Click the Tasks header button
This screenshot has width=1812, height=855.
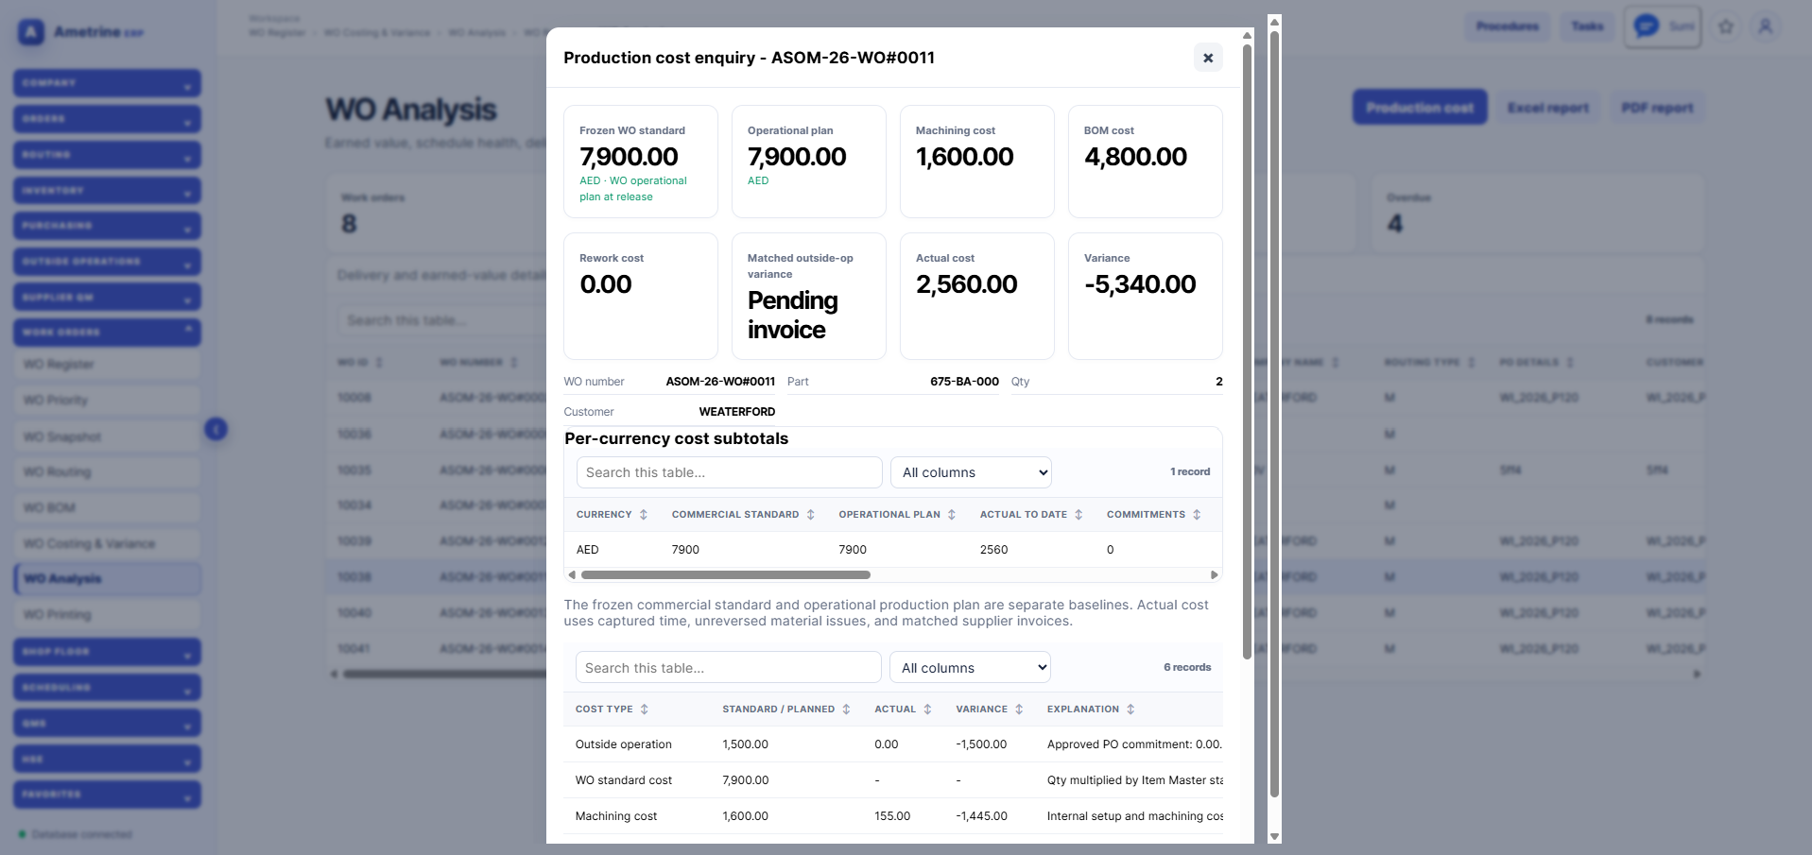1587,26
